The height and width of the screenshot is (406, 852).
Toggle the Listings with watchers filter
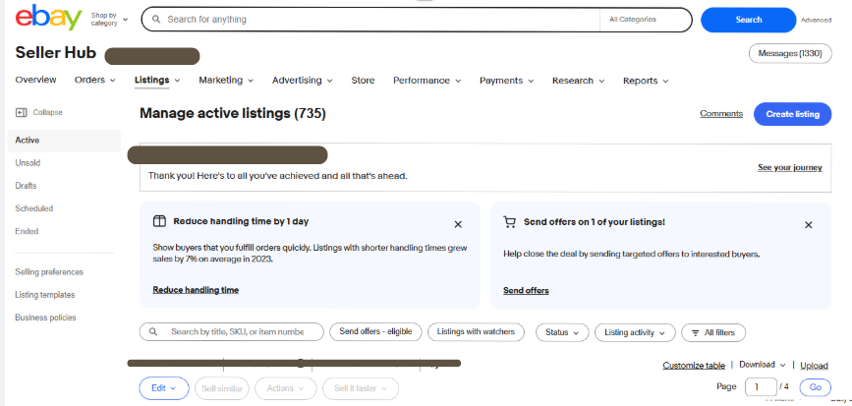click(x=476, y=332)
